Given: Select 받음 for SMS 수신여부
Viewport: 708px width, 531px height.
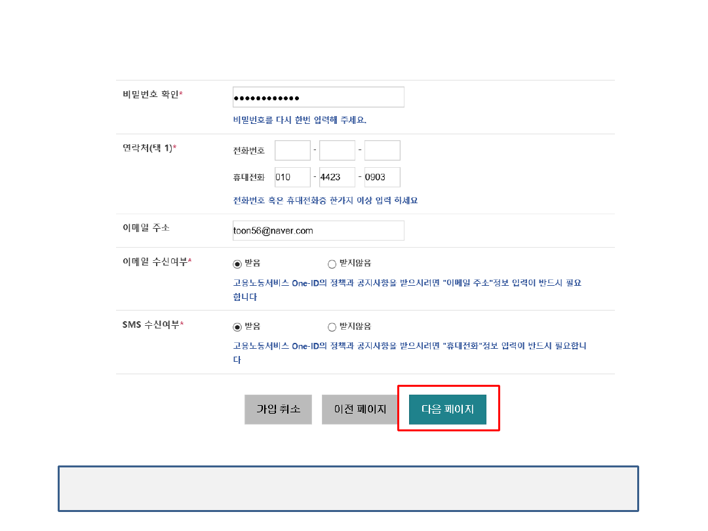Looking at the screenshot, I should [x=237, y=327].
